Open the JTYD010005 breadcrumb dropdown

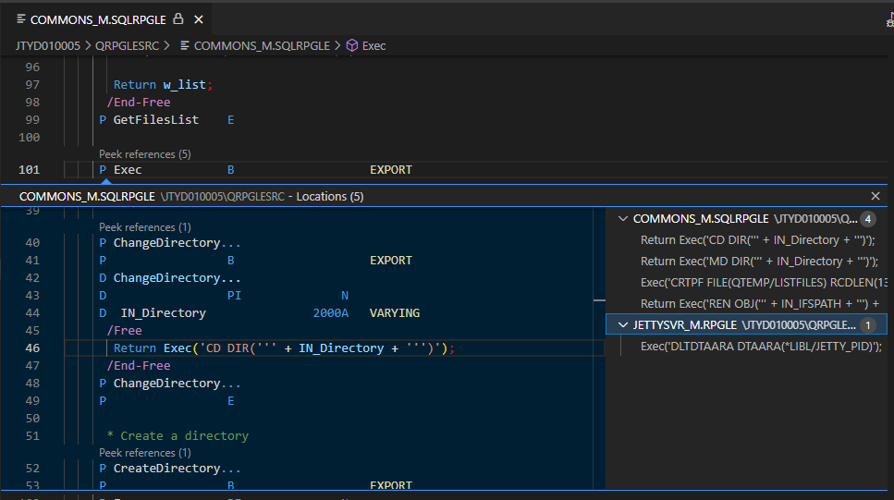click(x=48, y=45)
